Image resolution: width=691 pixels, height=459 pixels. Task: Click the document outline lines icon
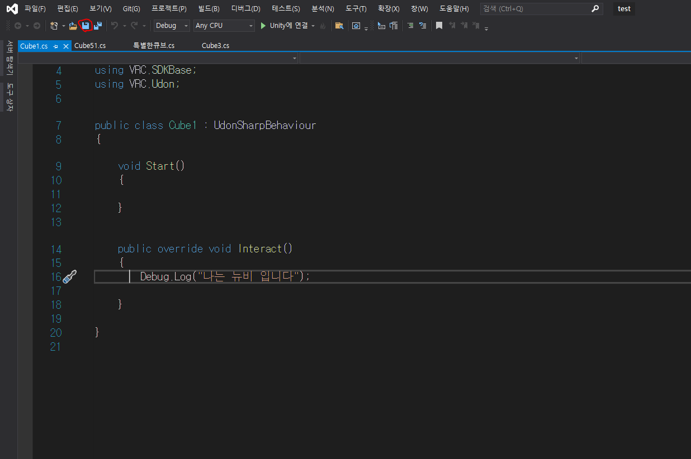coord(394,26)
